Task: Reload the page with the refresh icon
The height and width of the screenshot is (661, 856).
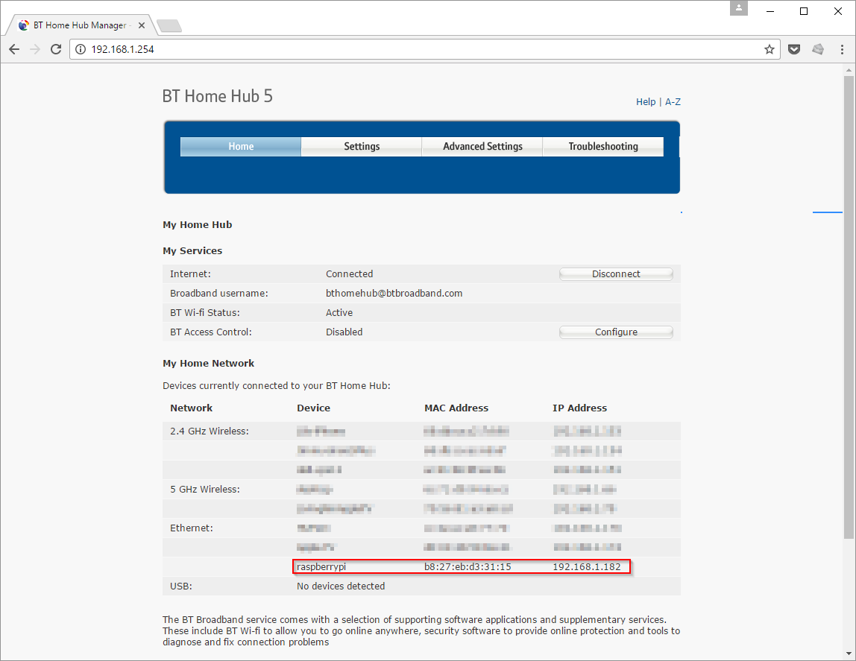Action: point(56,49)
